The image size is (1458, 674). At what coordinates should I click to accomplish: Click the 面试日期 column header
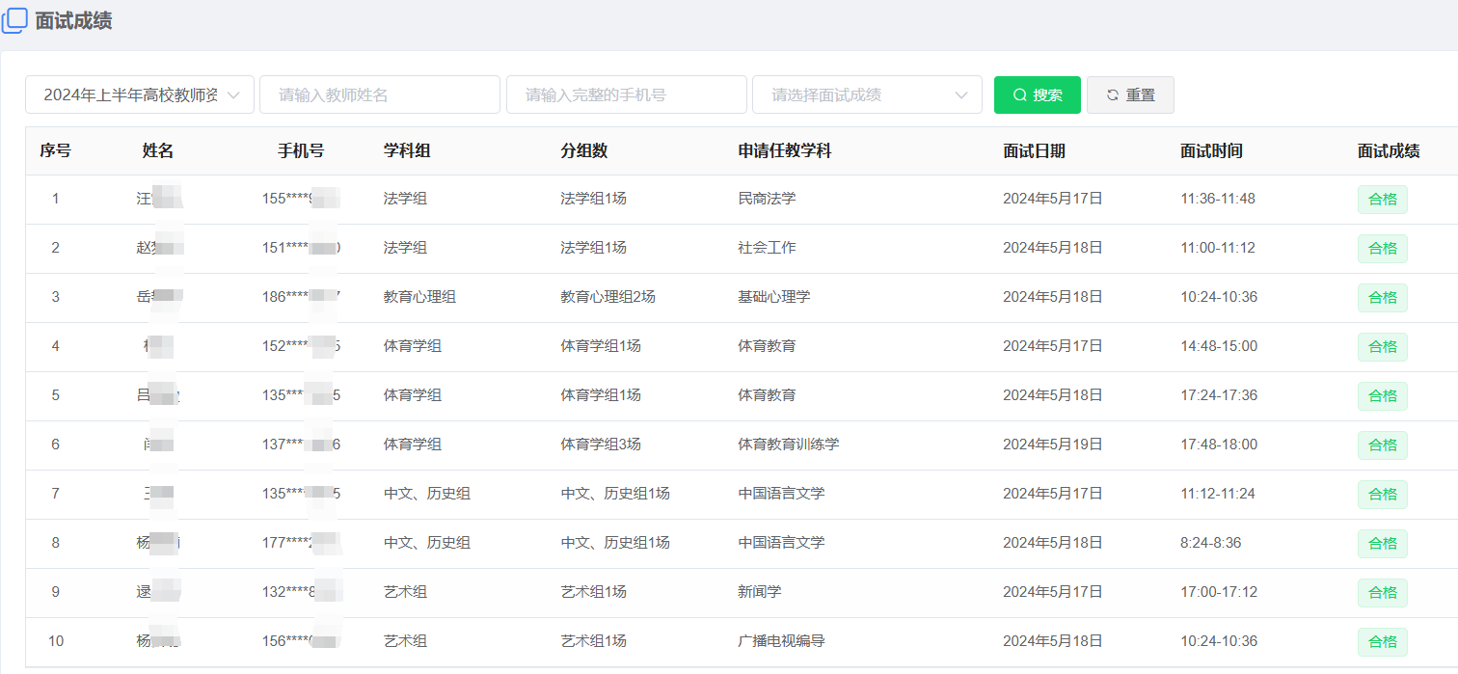(1034, 151)
